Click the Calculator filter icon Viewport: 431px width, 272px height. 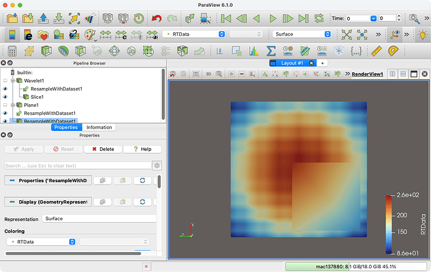tap(12, 51)
